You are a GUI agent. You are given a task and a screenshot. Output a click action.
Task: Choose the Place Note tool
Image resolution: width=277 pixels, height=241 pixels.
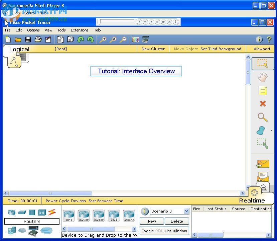(x=263, y=90)
